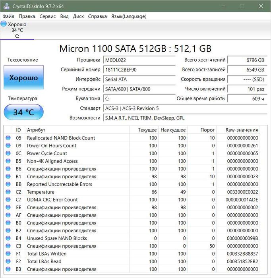
Task: Select the Reallocated NAND Block Count row
Action: pos(132,138)
